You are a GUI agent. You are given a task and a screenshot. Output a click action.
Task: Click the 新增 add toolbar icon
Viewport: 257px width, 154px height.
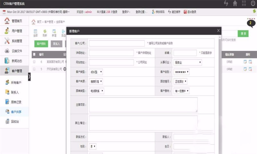click(54, 33)
